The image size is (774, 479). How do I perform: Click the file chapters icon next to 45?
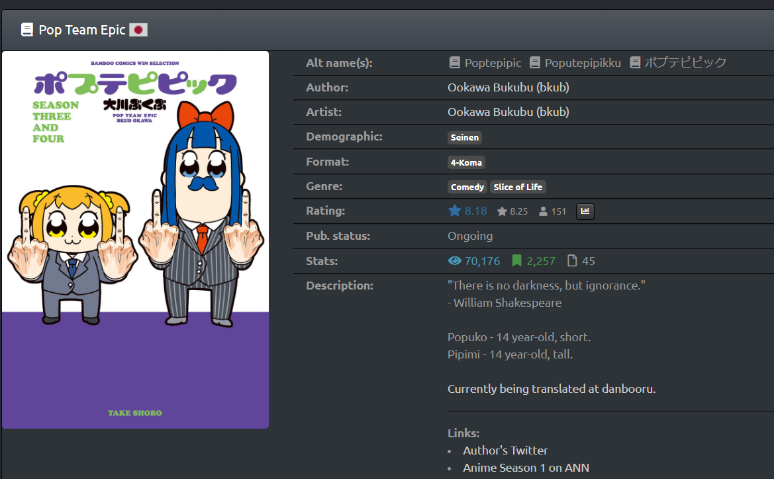(x=572, y=261)
